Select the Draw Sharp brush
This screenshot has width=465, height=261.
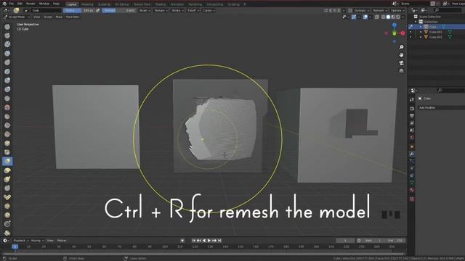[7, 36]
